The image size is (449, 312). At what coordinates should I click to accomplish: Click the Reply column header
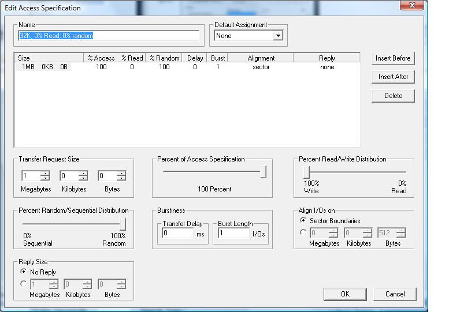click(x=326, y=58)
